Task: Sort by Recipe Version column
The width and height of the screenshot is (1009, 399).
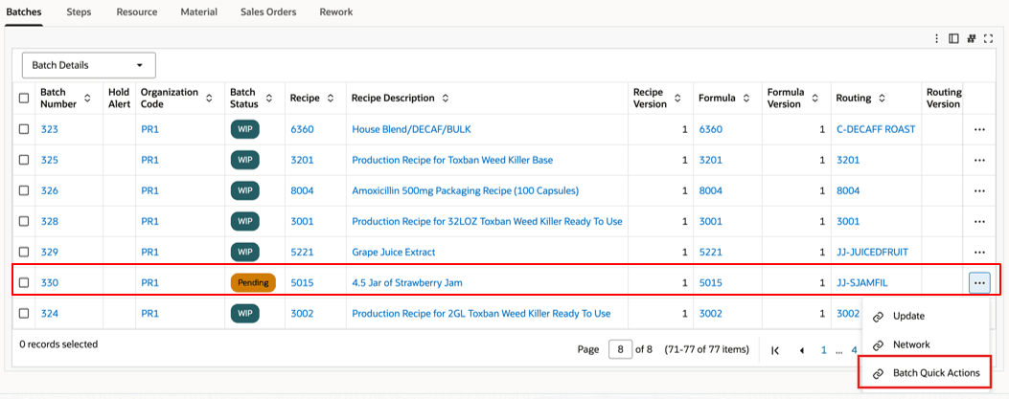Action: [x=677, y=99]
